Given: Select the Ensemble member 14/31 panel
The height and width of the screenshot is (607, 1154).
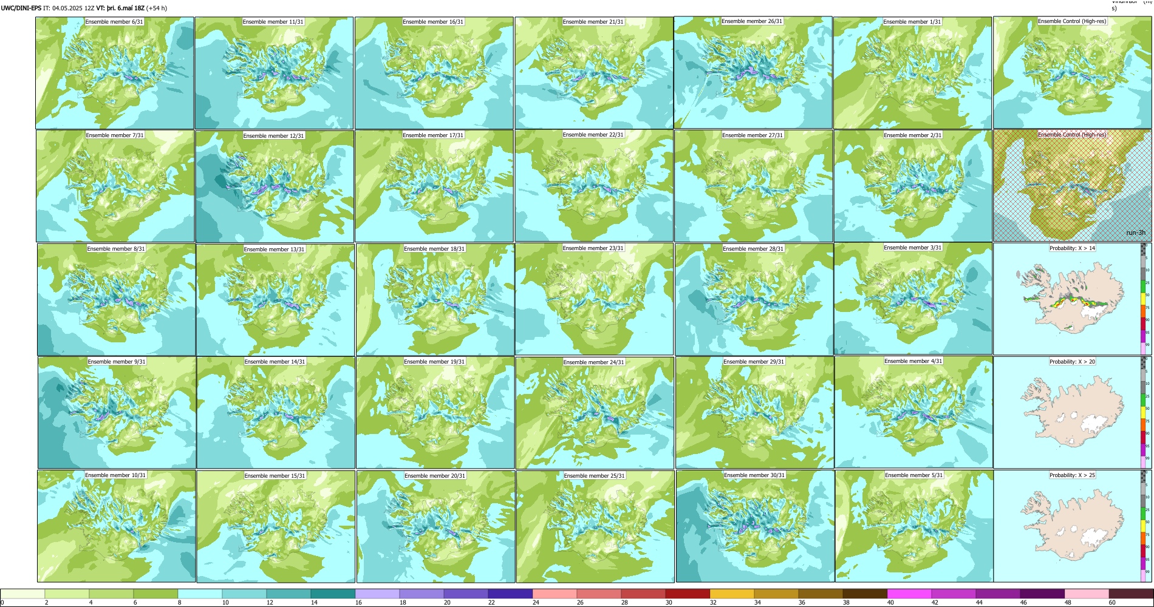Looking at the screenshot, I should pyautogui.click(x=276, y=413).
